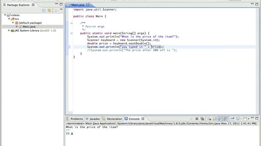Screen dimensions: 261x146
Task: Click Collapse All in Package Explorer
Action: 44,11
